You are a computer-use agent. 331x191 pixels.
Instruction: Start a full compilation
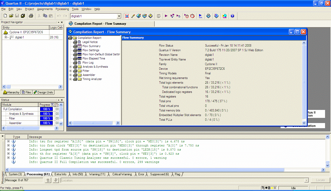point(166,16)
